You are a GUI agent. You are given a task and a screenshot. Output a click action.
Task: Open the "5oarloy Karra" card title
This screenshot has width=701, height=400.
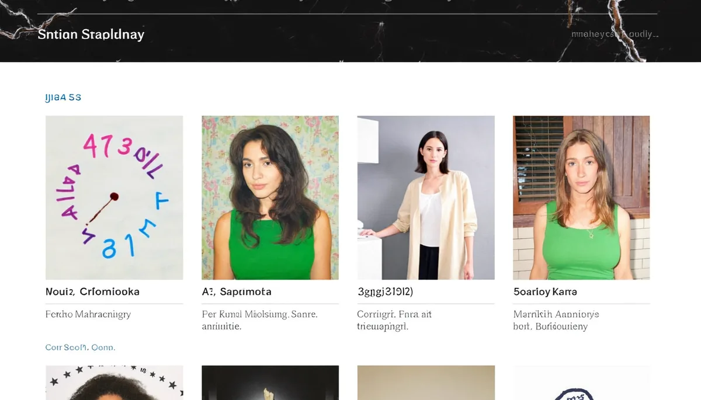pyautogui.click(x=545, y=291)
